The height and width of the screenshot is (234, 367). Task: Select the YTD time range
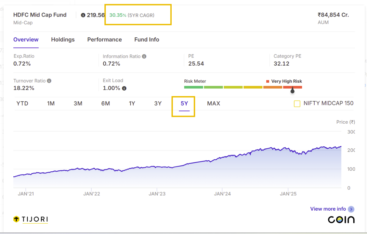click(22, 104)
